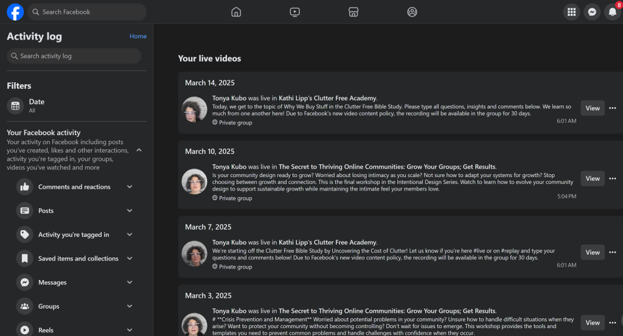
Task: Click the Facebook logo icon
Action: (15, 12)
